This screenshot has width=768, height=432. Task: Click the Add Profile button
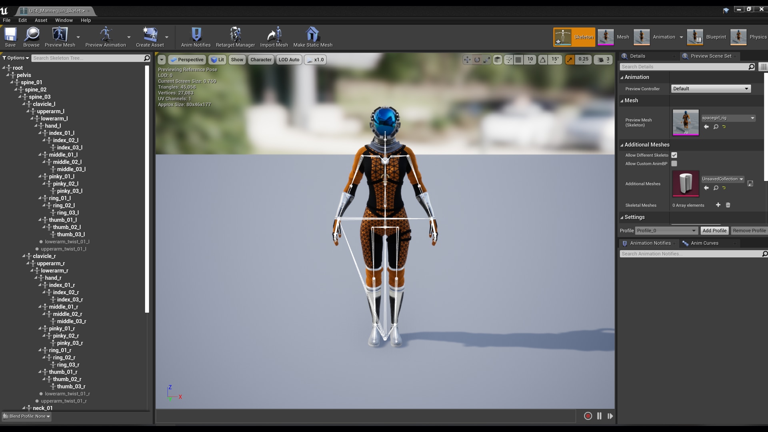coord(714,230)
